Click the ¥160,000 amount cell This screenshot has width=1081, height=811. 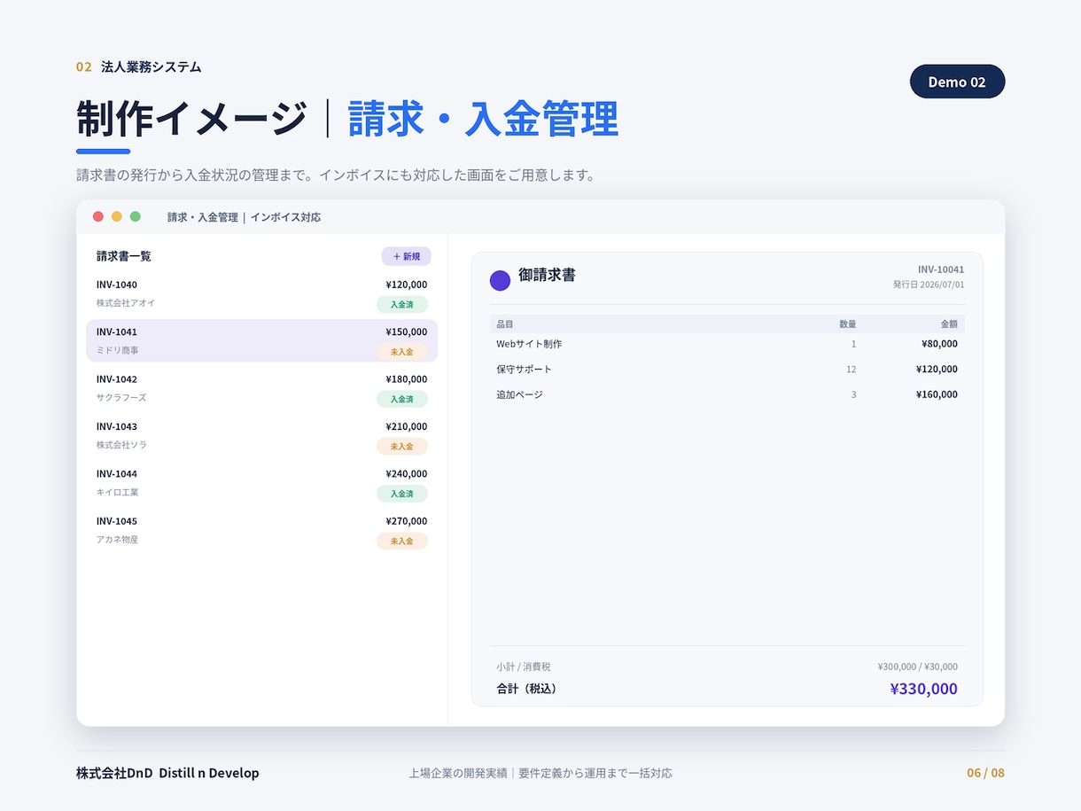click(937, 394)
